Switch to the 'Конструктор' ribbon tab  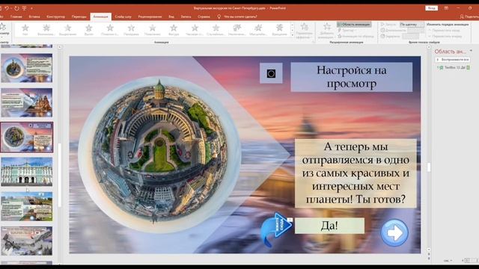[55, 16]
